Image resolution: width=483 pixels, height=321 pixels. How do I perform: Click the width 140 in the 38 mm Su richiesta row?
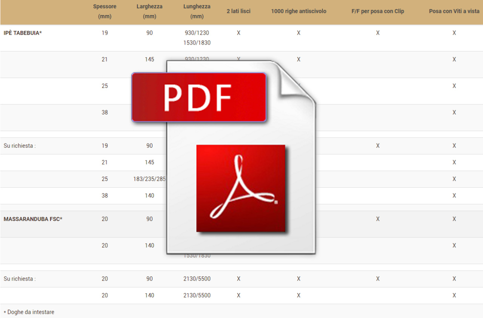149,196
